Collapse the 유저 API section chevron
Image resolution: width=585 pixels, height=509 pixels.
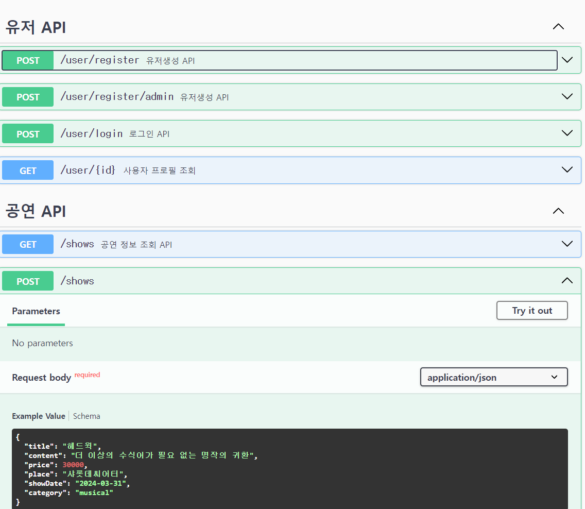tap(558, 27)
